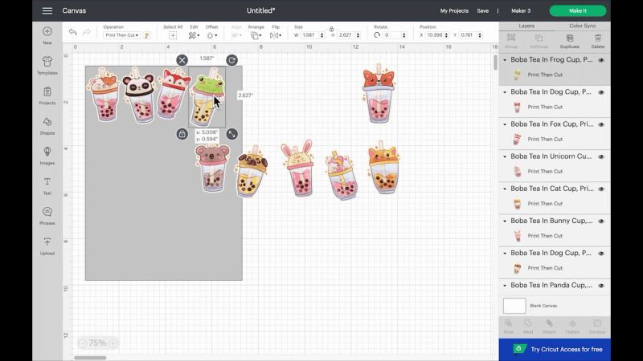Click the operation color swatch icon
This screenshot has height=361, width=643.
coord(147,35)
